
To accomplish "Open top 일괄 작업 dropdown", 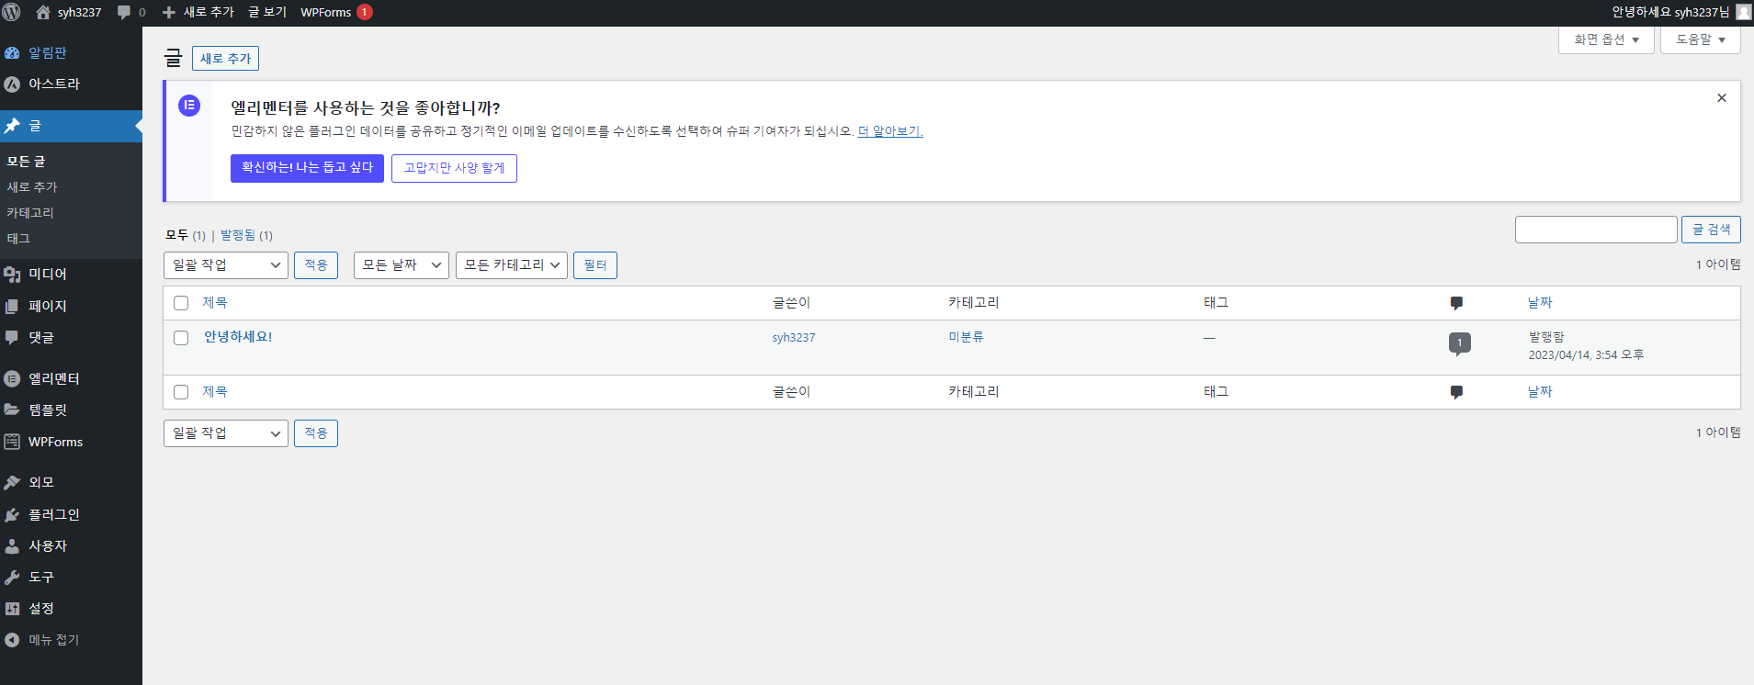I will click(x=226, y=265).
